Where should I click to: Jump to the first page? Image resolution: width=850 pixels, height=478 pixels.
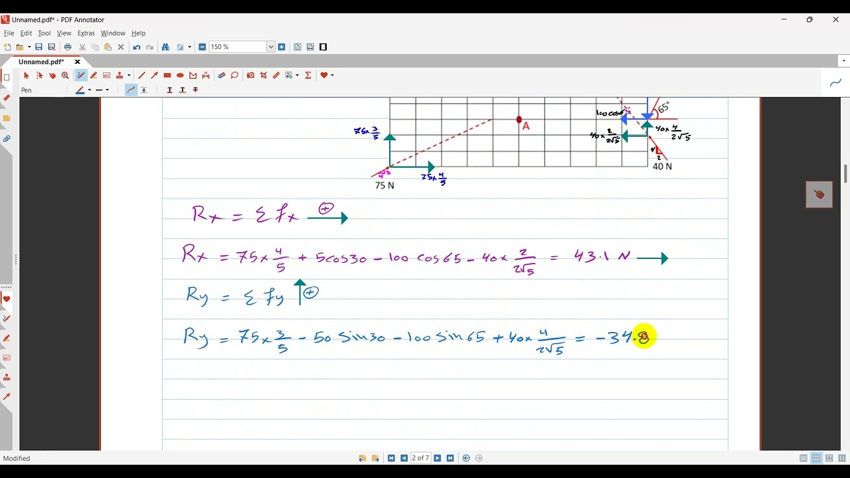click(x=391, y=458)
